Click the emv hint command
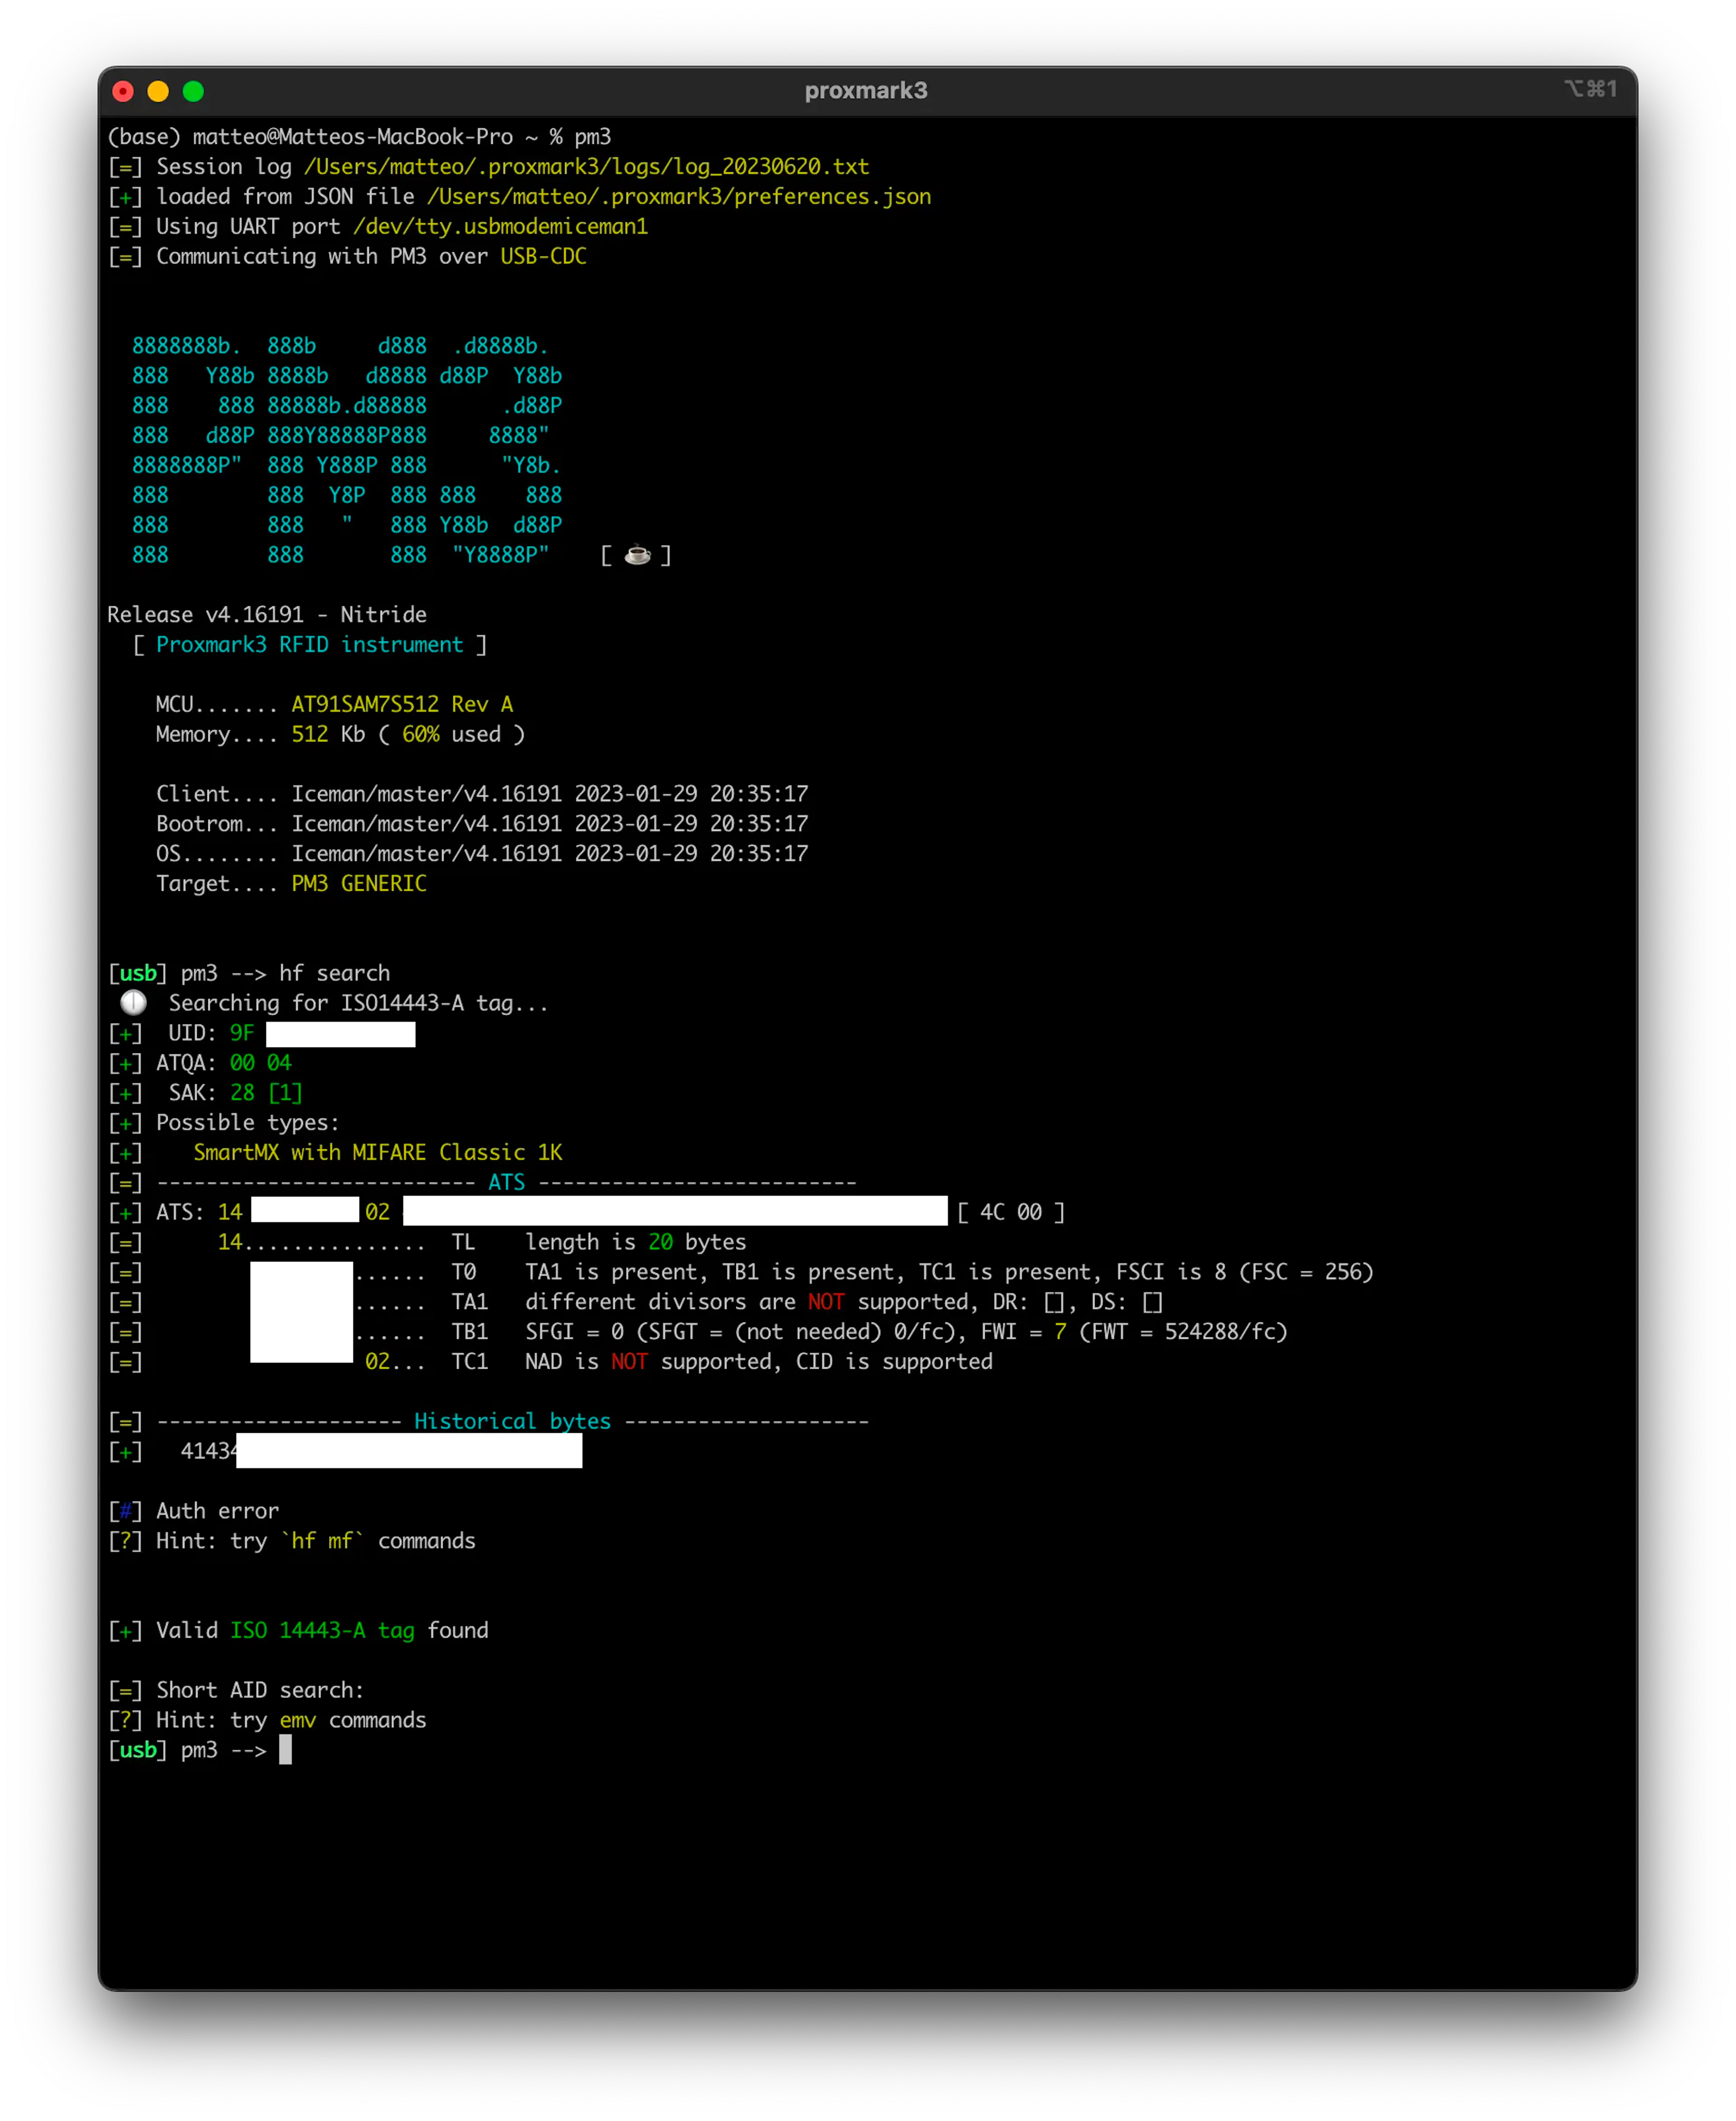The height and width of the screenshot is (2121, 1736). [x=297, y=1721]
